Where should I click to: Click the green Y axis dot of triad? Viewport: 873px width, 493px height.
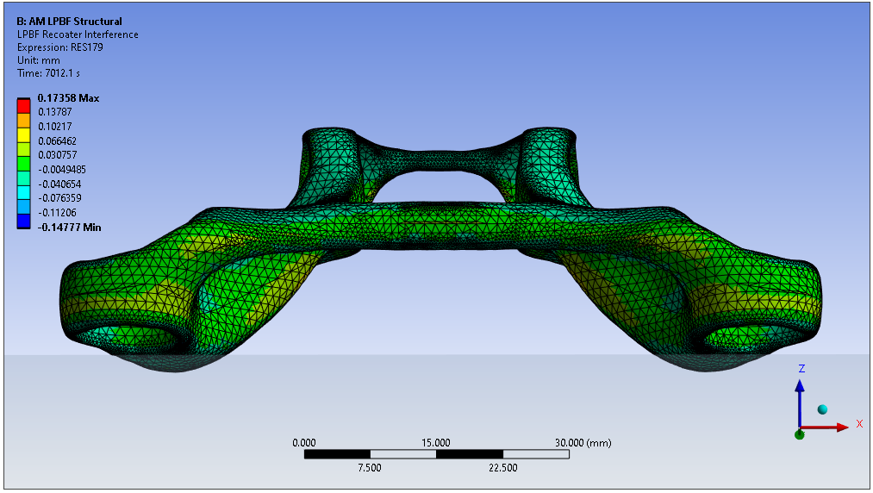(800, 434)
